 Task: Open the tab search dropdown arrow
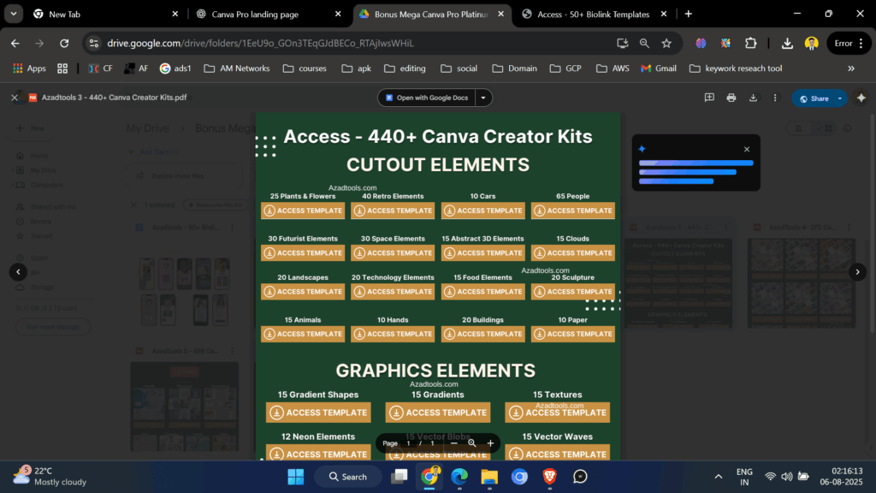tap(14, 14)
